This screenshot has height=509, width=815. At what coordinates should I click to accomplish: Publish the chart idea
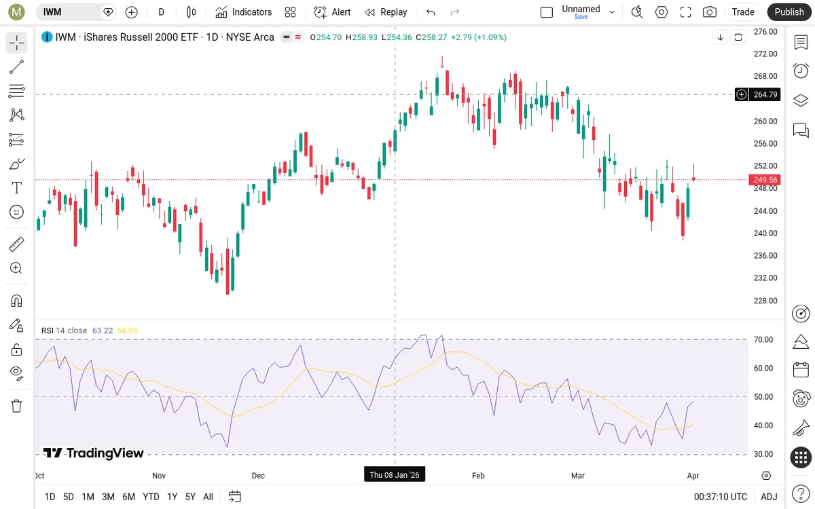point(789,12)
